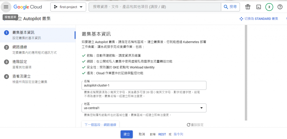Click the heading 叢集基本資訊 in the form
The width and height of the screenshot is (287, 139).
pos(96,34)
